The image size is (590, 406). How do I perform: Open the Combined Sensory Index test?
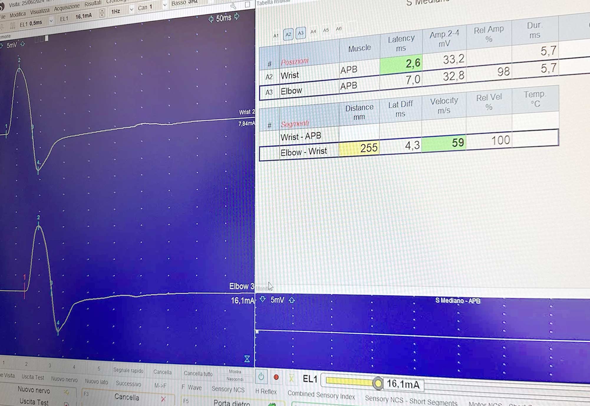pyautogui.click(x=321, y=394)
